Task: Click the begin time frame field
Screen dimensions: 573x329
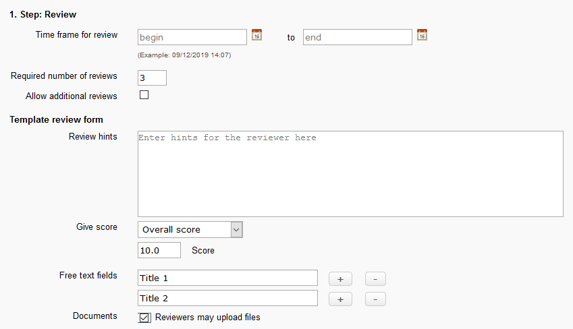Action: [x=192, y=37]
